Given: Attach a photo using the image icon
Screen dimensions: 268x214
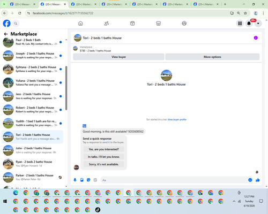Looking at the screenshot, I should [x=82, y=180].
